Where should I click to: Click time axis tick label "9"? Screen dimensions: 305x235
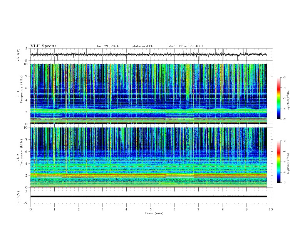[x=246, y=209]
